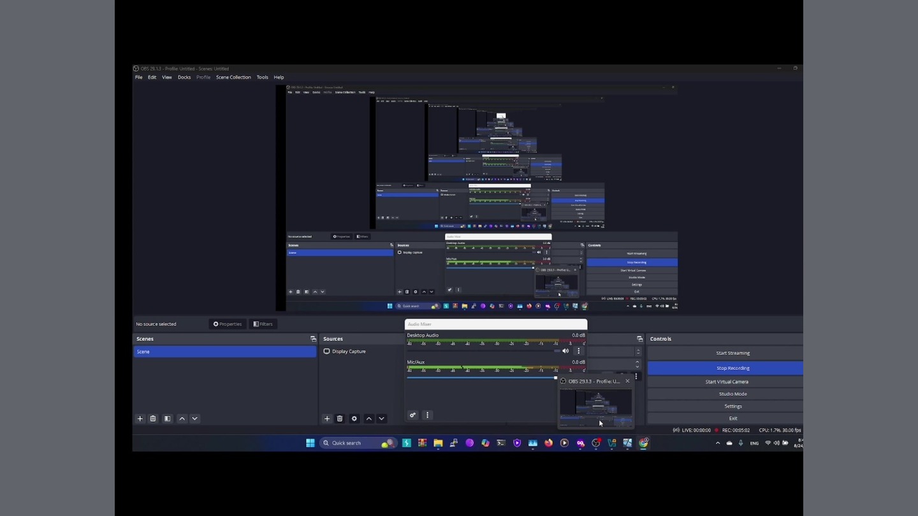Open the Docks menu
Image resolution: width=918 pixels, height=516 pixels.
tap(184, 77)
